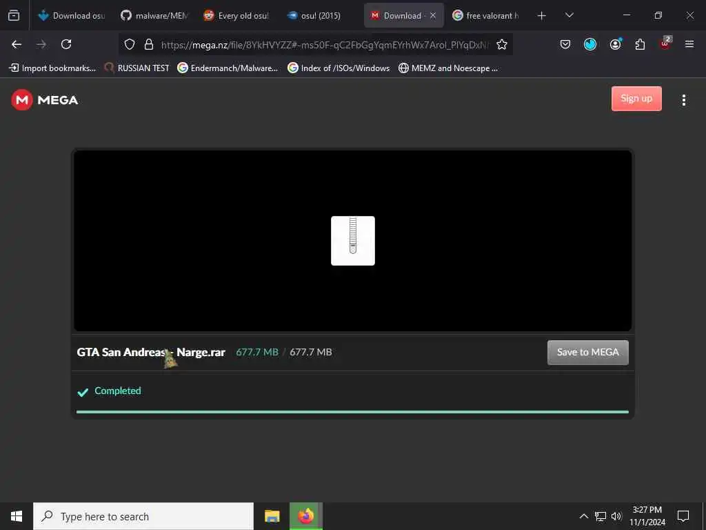Click the Completed status text
The height and width of the screenshot is (530, 706).
pyautogui.click(x=117, y=391)
